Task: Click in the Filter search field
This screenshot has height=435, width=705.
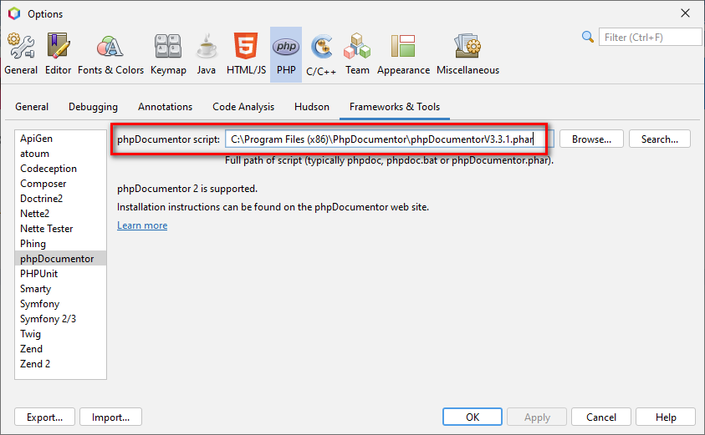Action: tap(651, 37)
